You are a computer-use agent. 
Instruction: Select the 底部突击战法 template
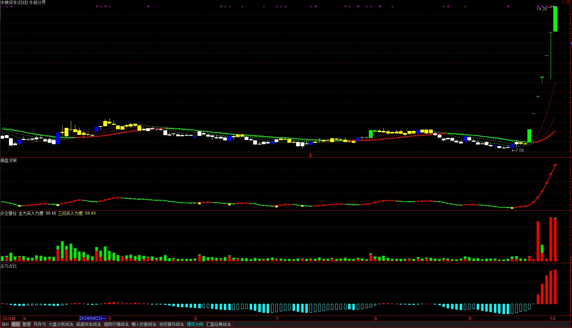pyautogui.click(x=89, y=324)
